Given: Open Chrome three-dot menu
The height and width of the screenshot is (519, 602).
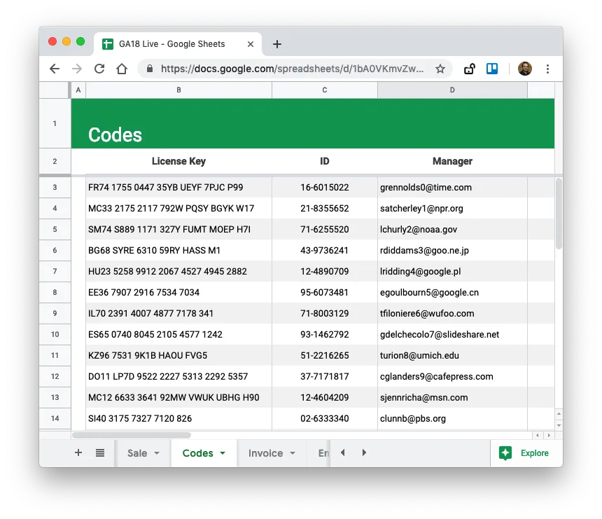Looking at the screenshot, I should [547, 69].
